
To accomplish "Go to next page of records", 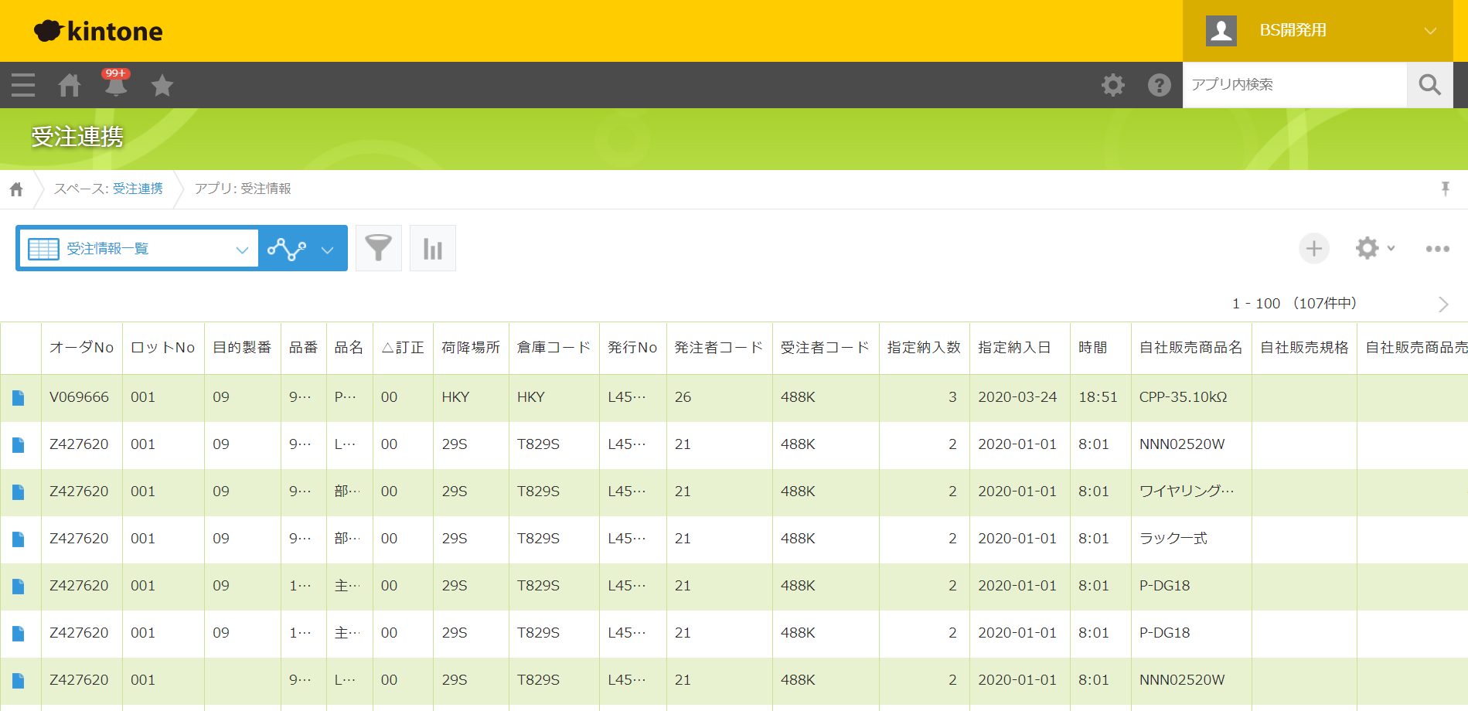I will (x=1442, y=304).
